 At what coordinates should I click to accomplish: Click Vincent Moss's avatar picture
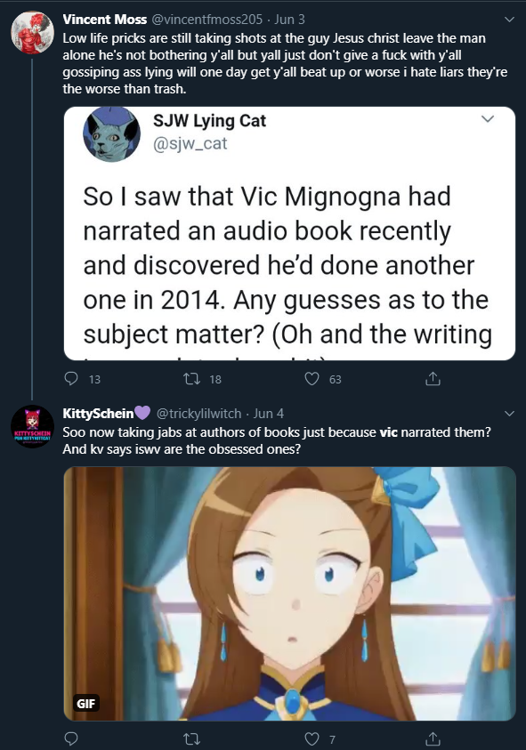point(33,33)
